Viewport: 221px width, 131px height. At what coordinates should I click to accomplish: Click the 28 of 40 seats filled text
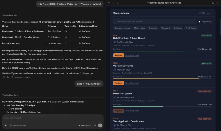tap(205, 49)
